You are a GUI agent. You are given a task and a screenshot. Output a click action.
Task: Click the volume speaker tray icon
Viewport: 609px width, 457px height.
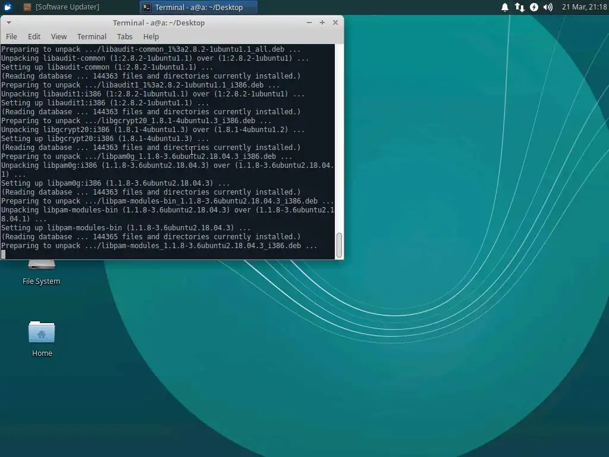[548, 7]
